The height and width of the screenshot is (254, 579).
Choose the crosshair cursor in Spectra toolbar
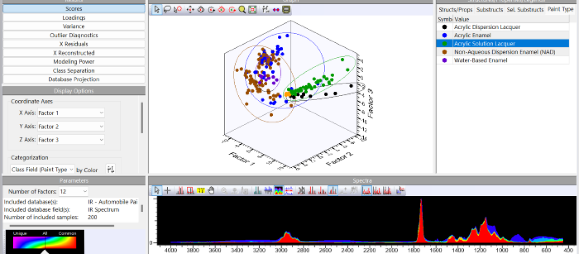167,190
